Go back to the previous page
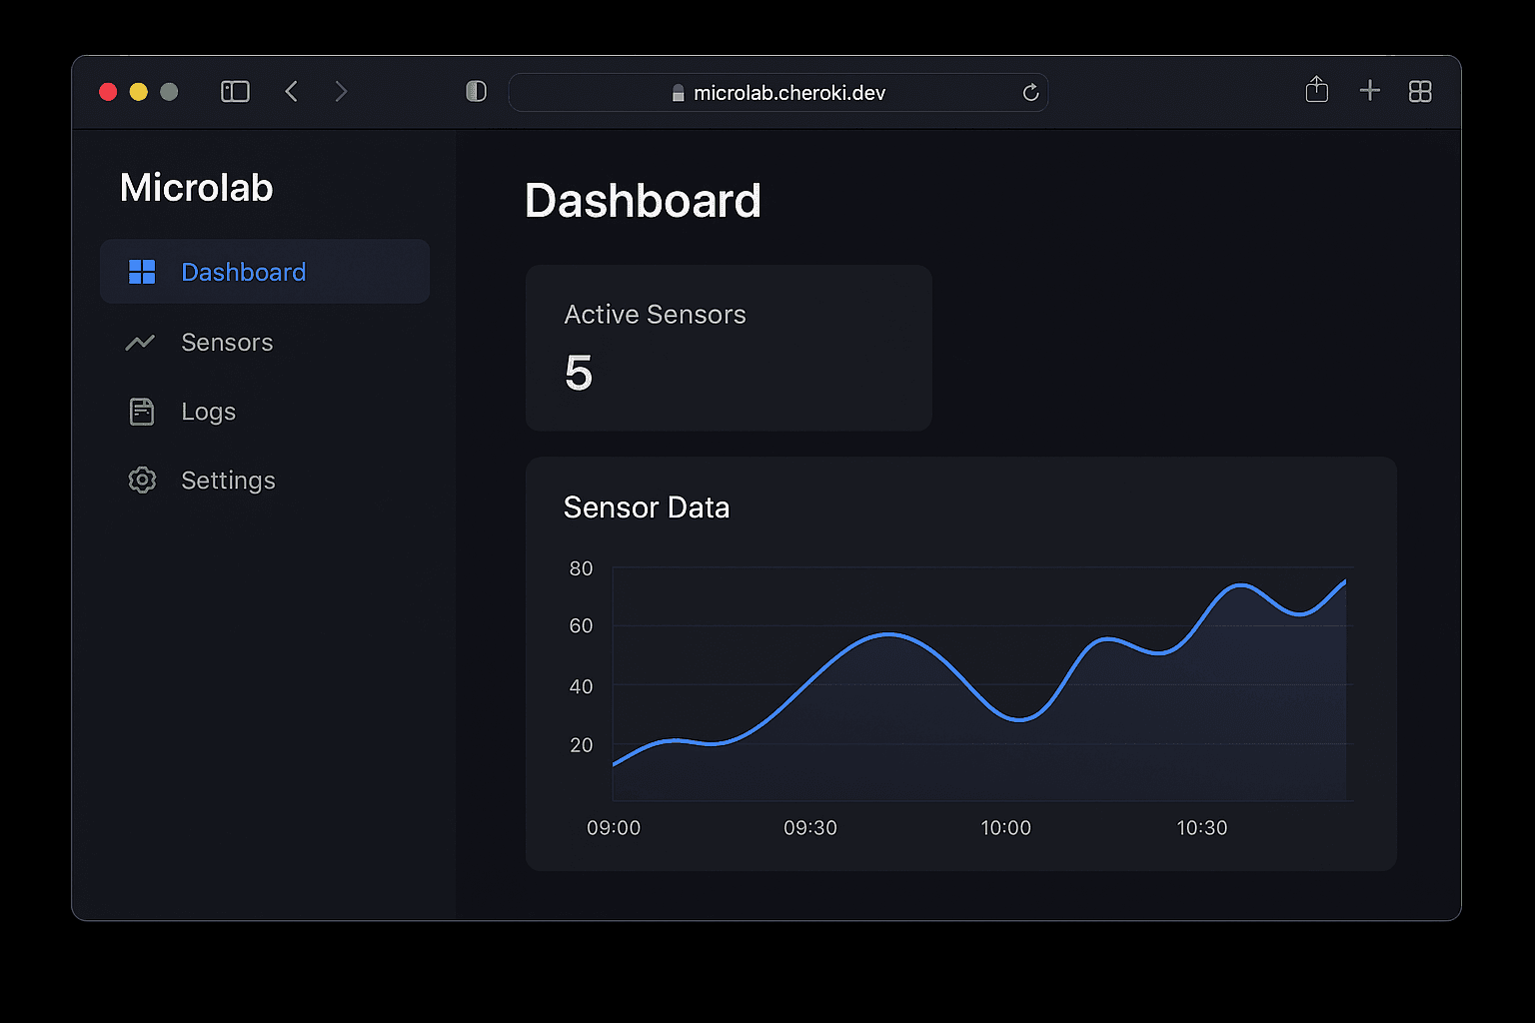 click(x=292, y=92)
